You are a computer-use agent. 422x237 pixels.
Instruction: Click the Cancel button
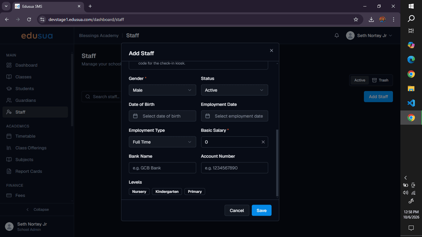237,210
